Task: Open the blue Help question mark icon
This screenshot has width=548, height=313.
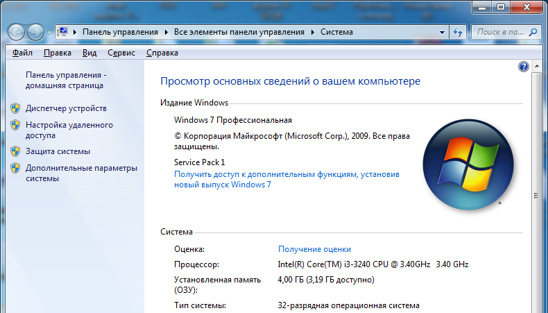Action: (524, 67)
